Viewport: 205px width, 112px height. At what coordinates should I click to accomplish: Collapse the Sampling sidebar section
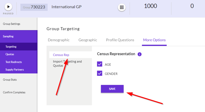(19, 36)
